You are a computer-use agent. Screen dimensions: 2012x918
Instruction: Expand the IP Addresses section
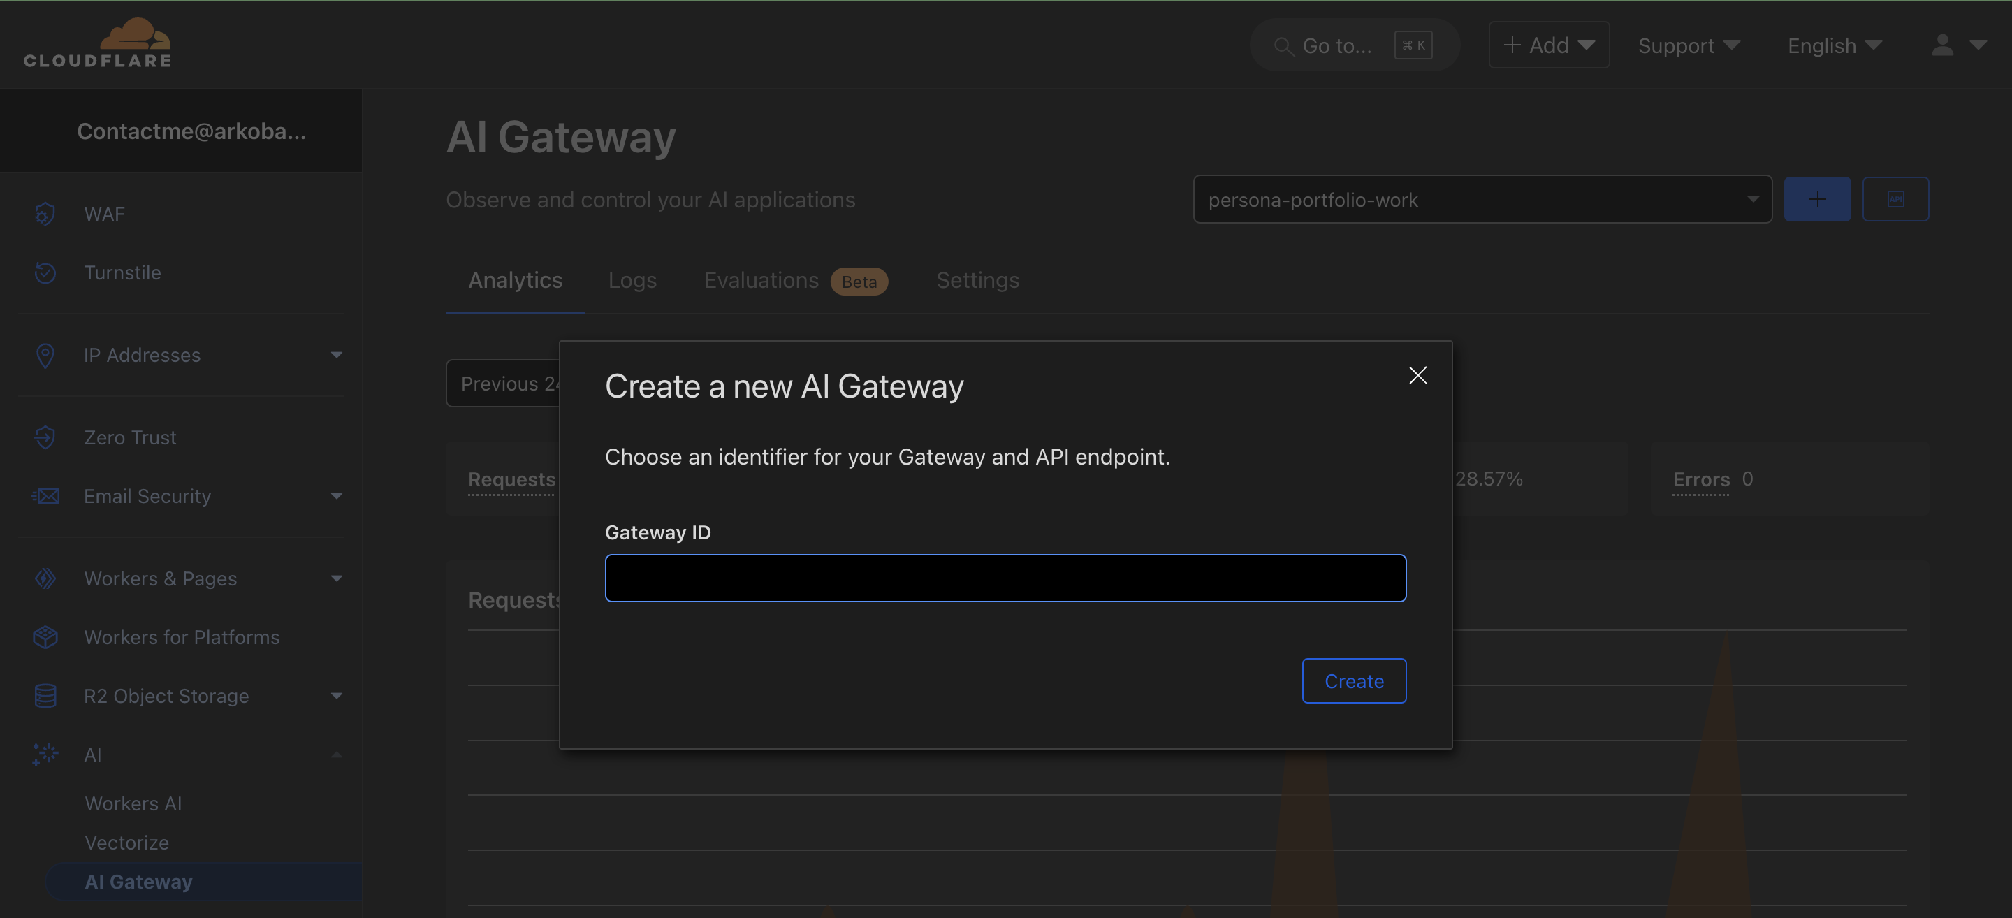pos(336,356)
